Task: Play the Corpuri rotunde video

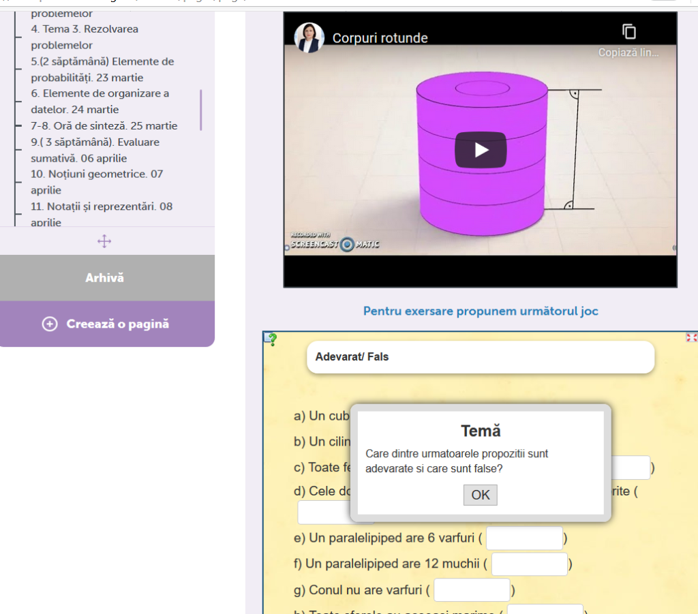Action: 481,150
